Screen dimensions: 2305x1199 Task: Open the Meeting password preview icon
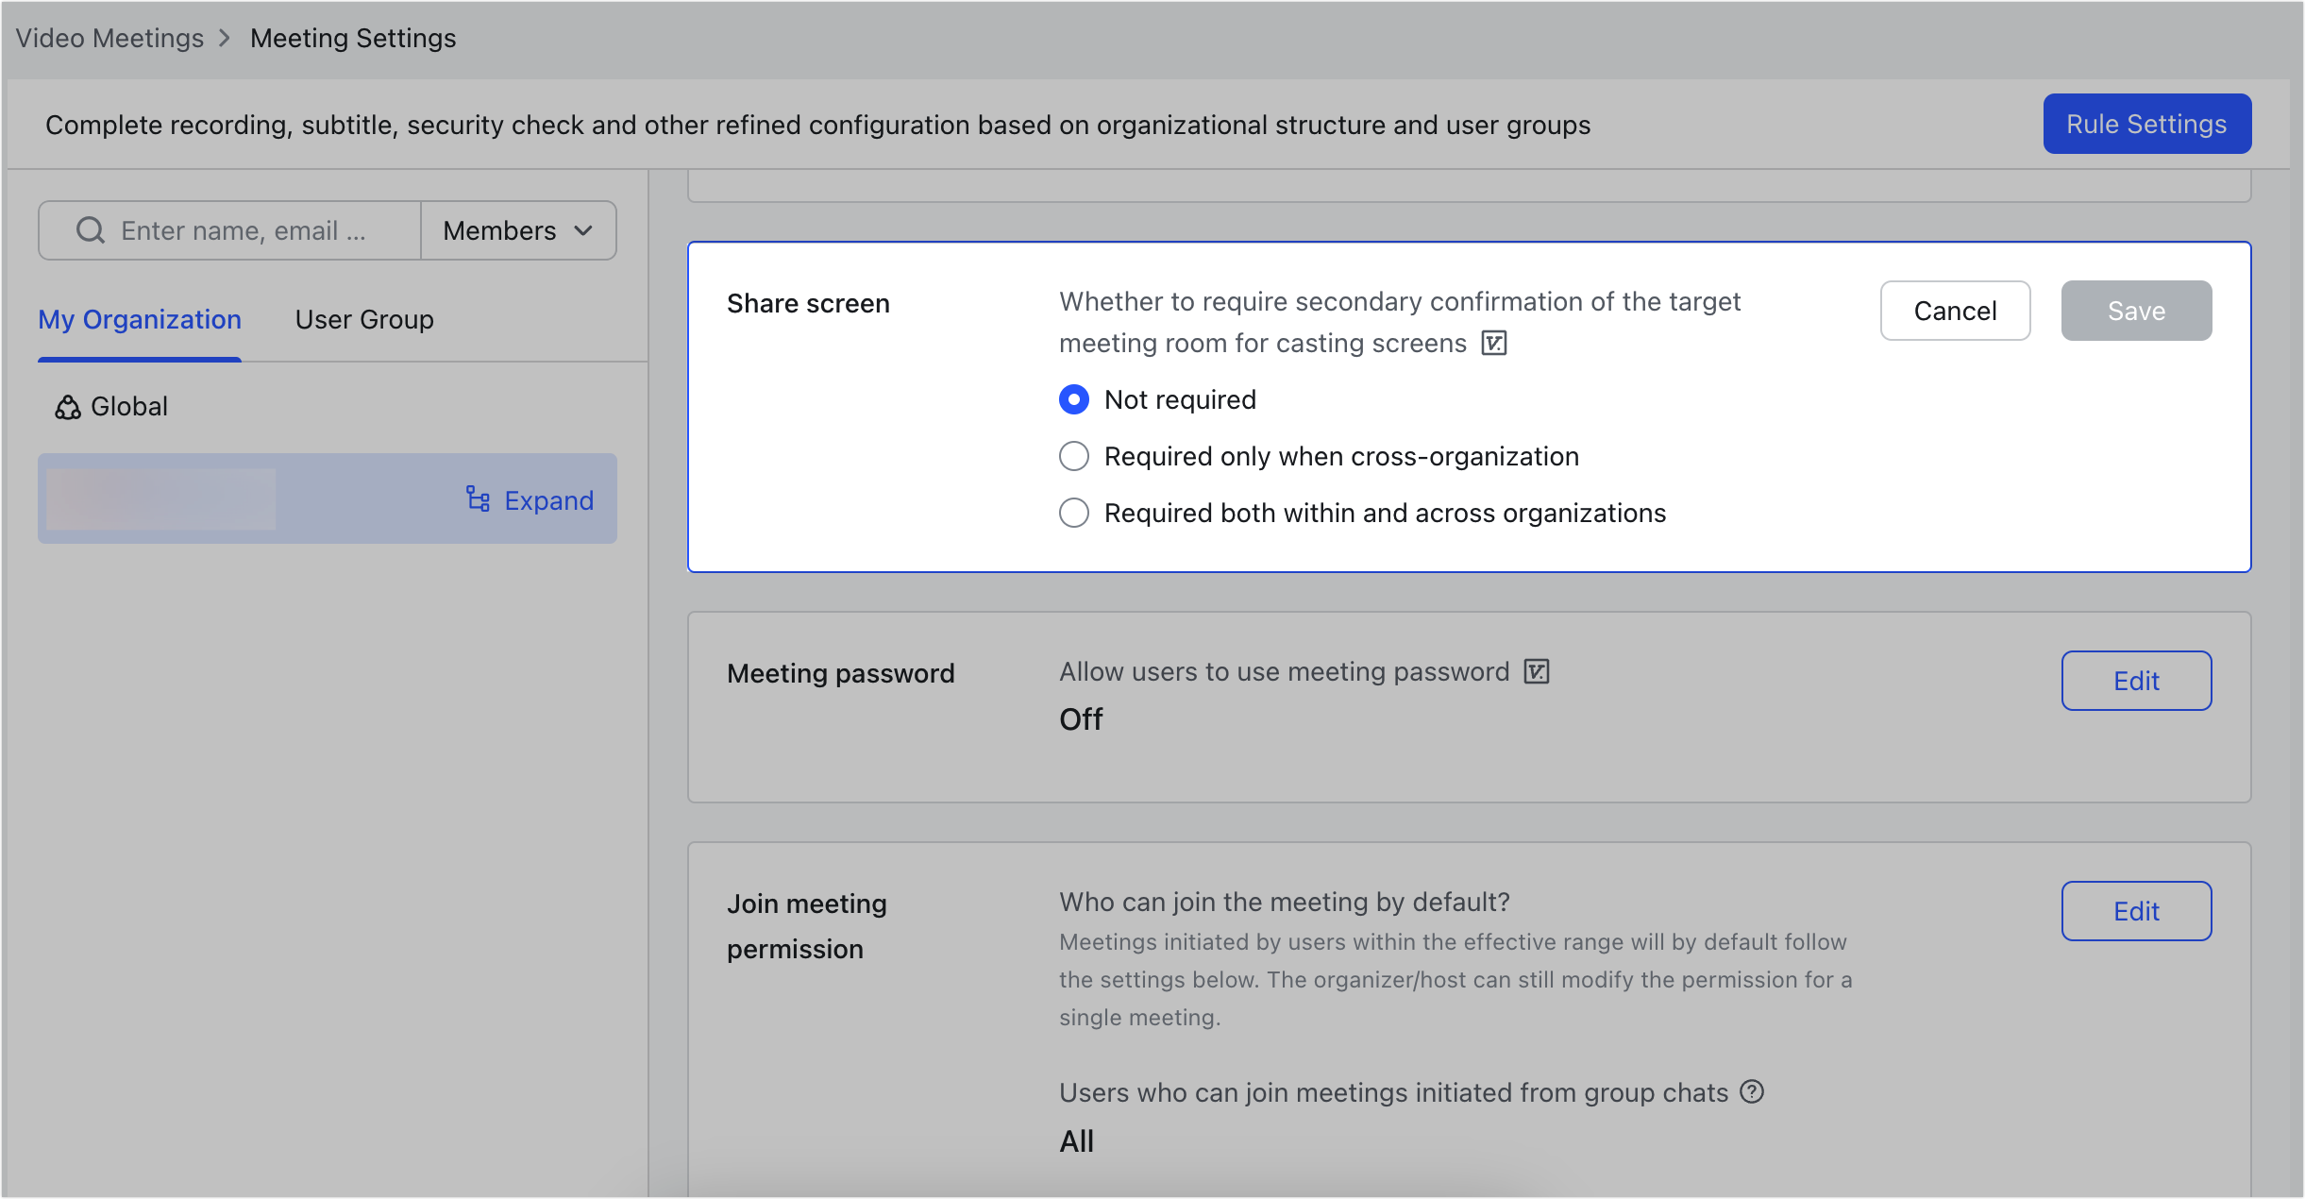pyautogui.click(x=1537, y=671)
